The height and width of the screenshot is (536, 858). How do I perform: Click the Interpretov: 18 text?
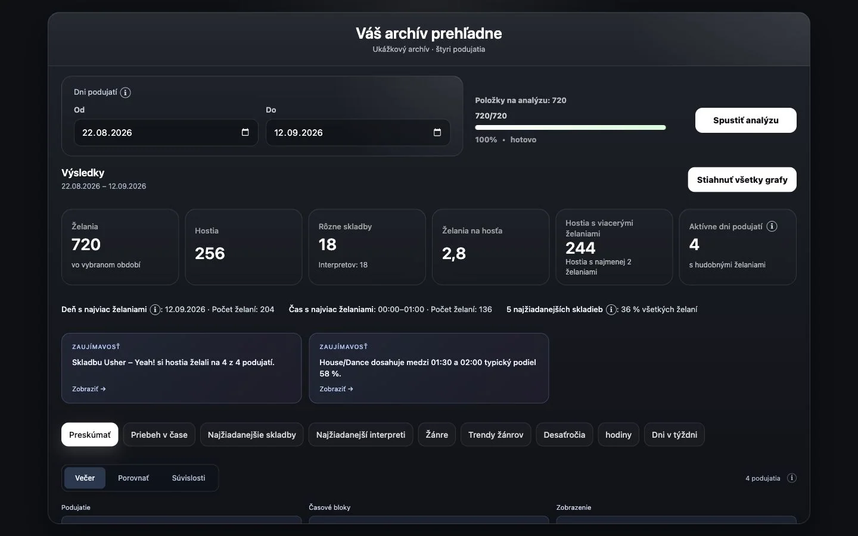[x=343, y=265]
